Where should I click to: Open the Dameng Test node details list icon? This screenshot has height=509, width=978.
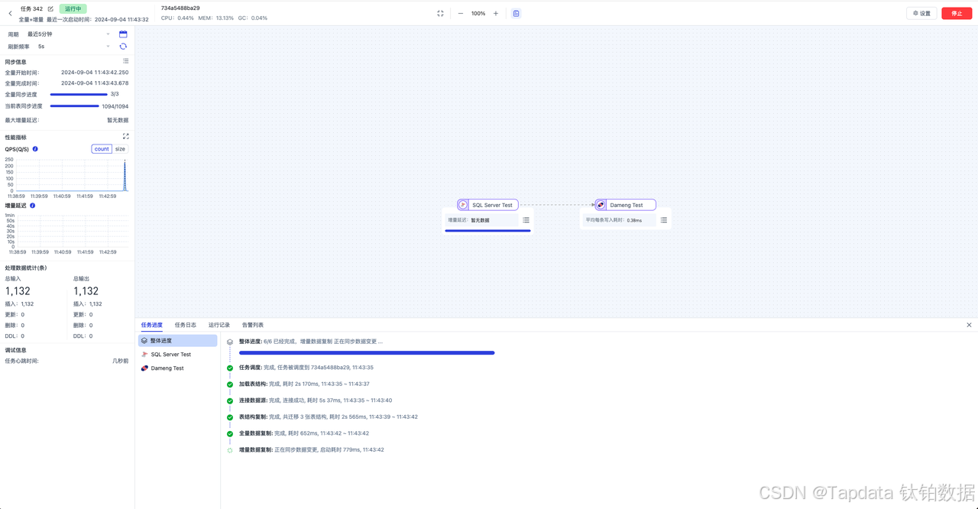[664, 220]
